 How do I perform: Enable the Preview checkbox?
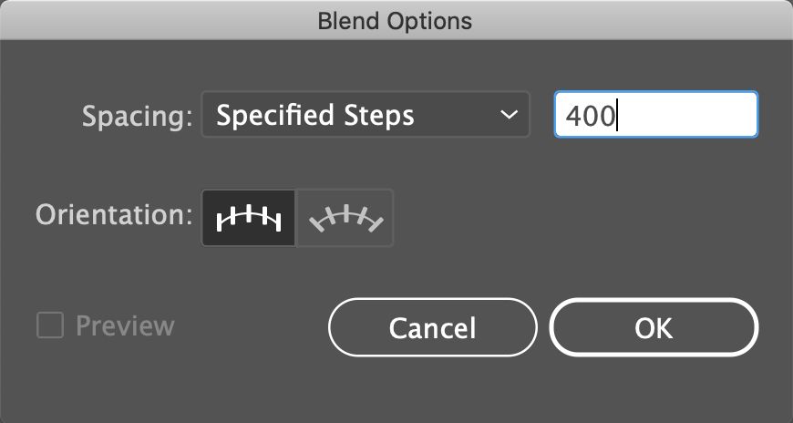click(x=49, y=325)
